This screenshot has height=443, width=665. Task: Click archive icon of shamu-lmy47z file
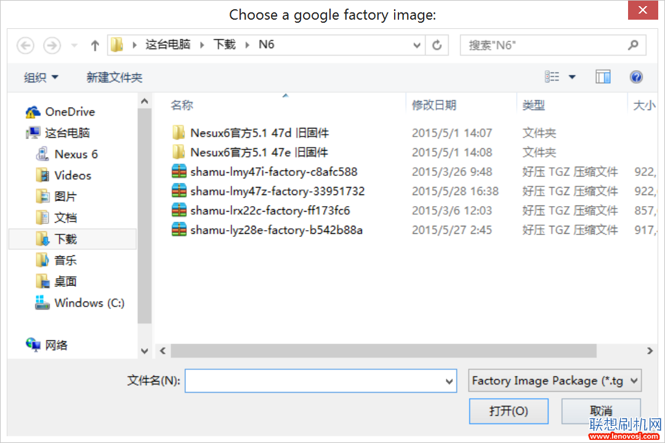click(179, 191)
